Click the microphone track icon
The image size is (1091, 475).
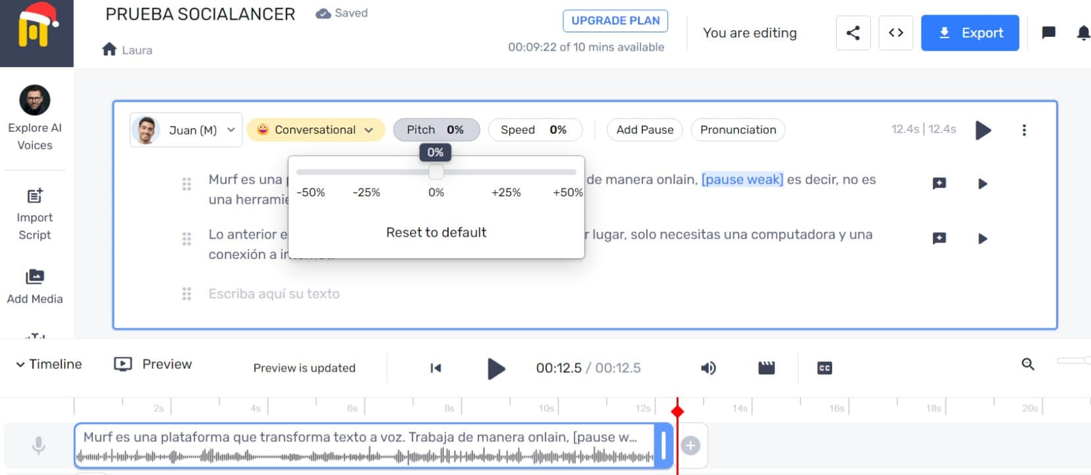point(39,445)
